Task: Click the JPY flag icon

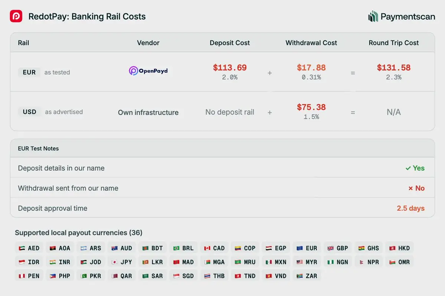Action: (x=114, y=262)
